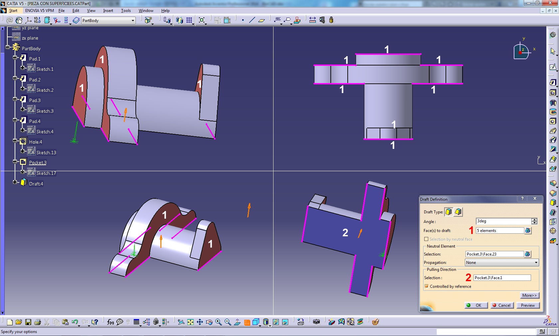Expand the Sketch.1 tree node
This screenshot has height=336, width=559.
[22, 68]
